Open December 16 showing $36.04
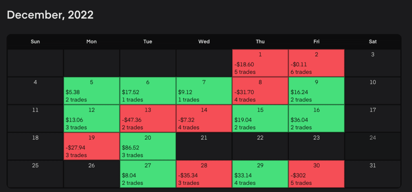 (x=316, y=119)
